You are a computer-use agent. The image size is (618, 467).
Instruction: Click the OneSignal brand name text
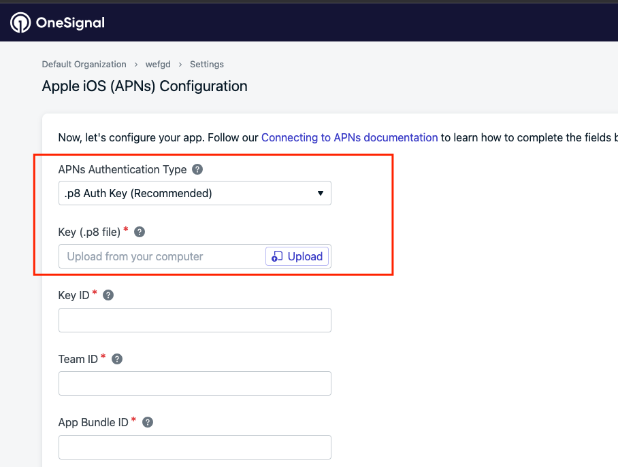(x=71, y=23)
